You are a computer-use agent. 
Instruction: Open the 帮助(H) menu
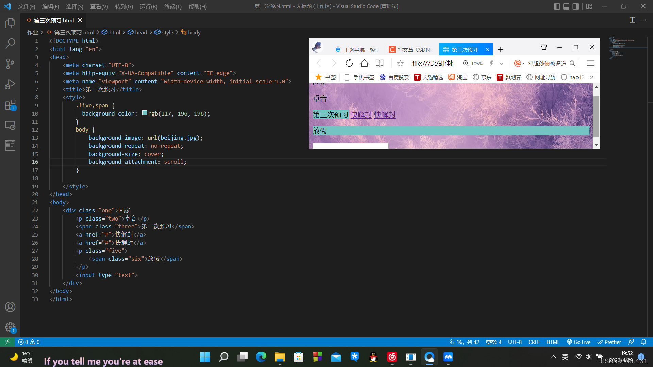pos(197,6)
